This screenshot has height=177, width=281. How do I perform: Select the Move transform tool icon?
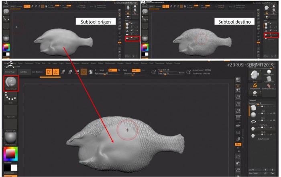pos(63,72)
